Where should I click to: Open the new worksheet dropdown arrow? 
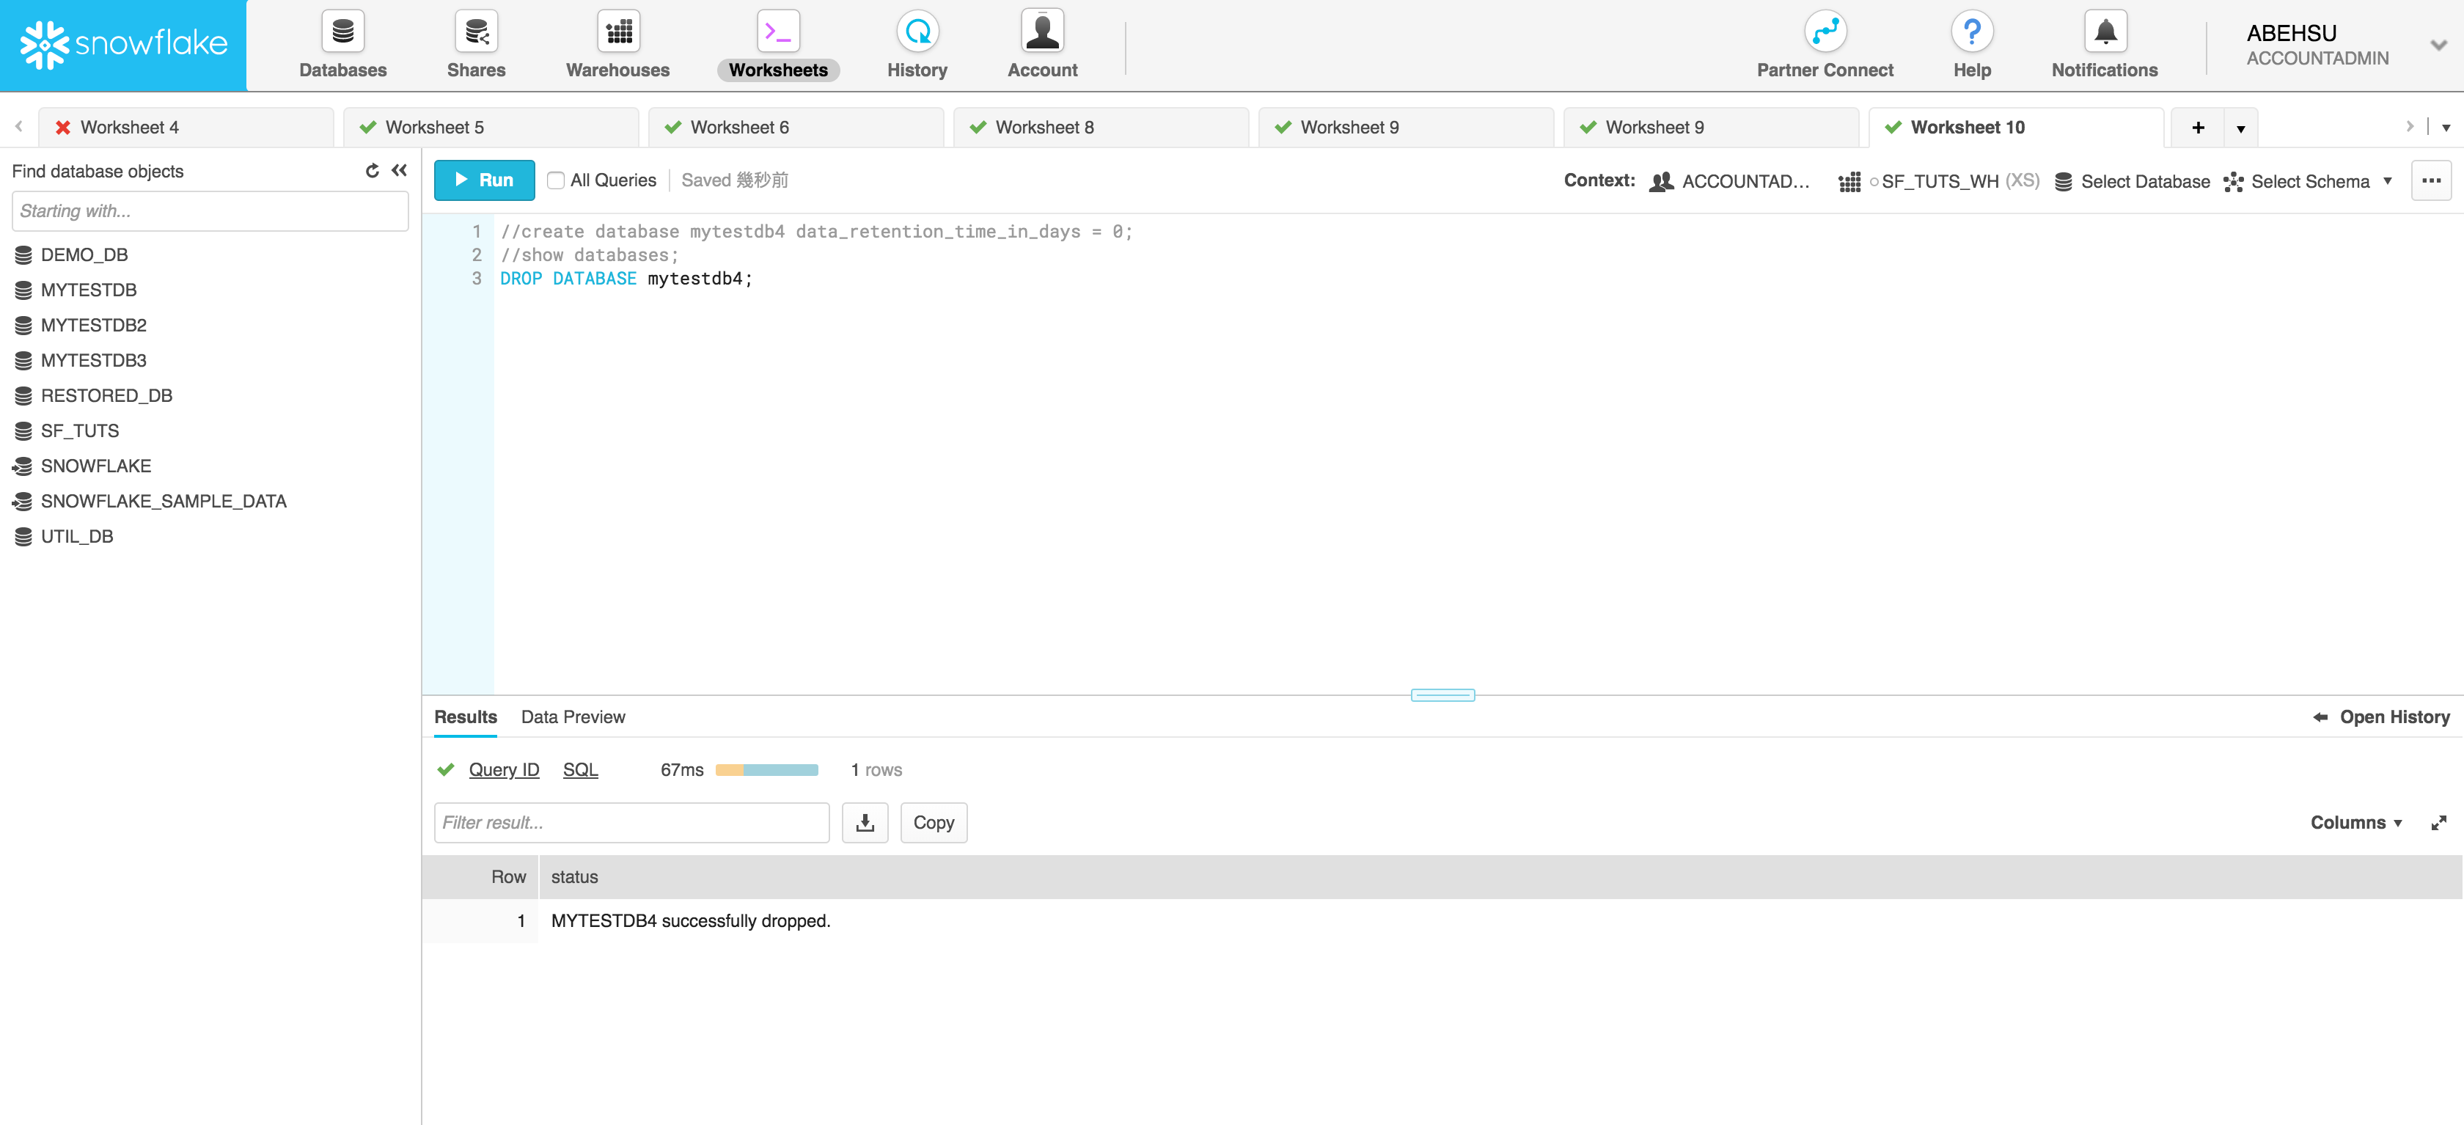pyautogui.click(x=2240, y=128)
